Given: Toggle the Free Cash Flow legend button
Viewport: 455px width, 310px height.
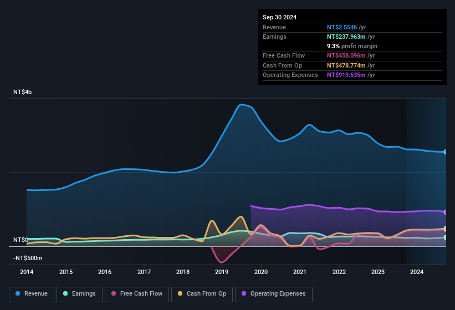Looking at the screenshot, I should (x=137, y=294).
